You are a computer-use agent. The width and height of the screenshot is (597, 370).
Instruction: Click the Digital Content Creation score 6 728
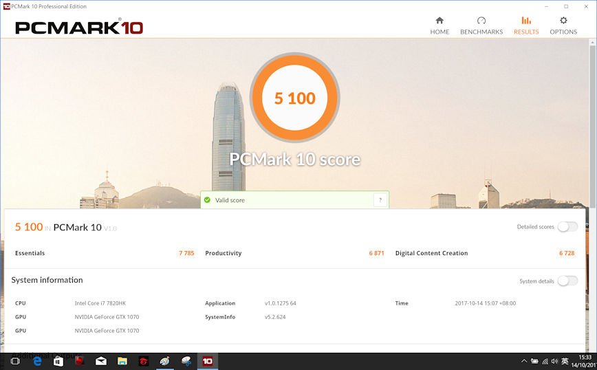[567, 253]
